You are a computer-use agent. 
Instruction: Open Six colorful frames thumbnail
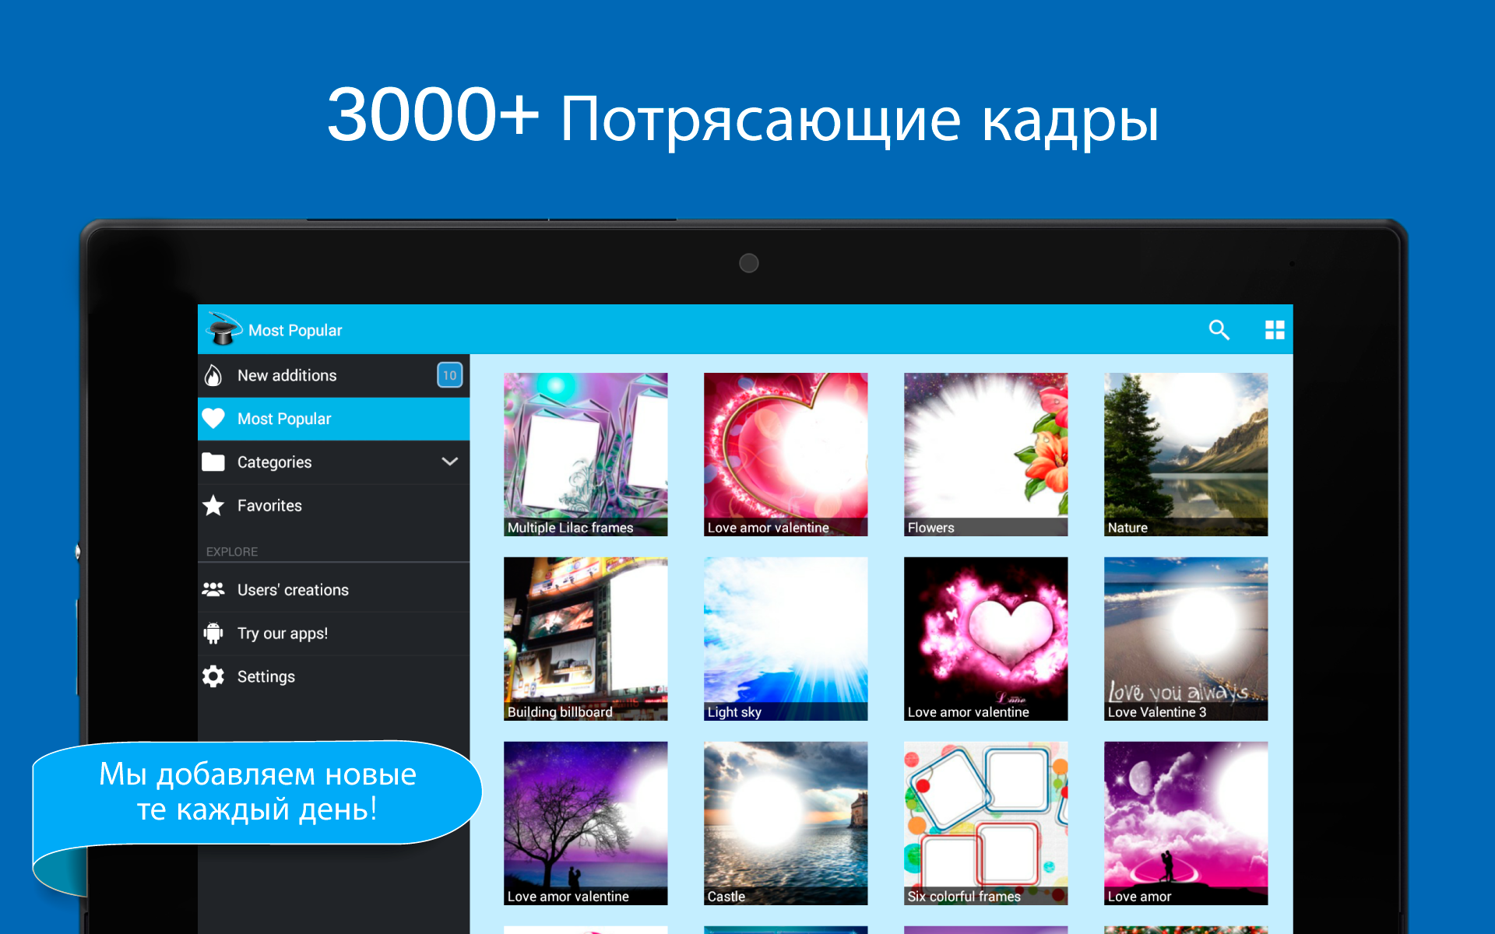(x=986, y=823)
